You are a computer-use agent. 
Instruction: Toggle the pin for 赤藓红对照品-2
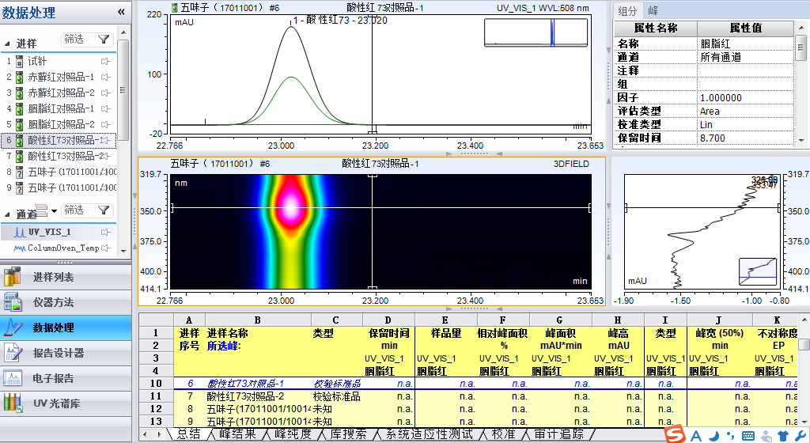(106, 93)
